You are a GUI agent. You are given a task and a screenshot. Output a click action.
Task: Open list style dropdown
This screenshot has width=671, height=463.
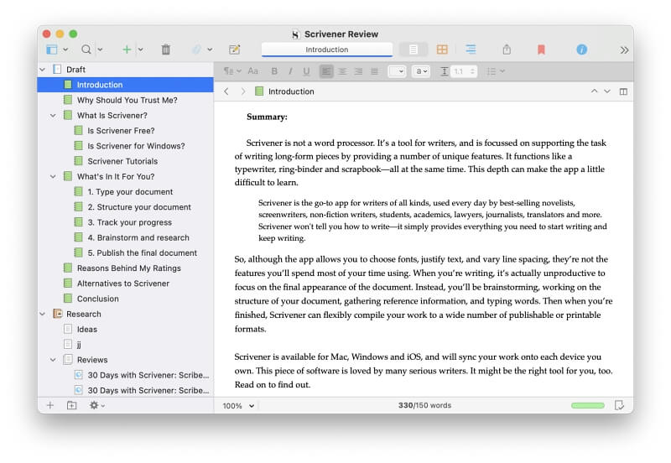[496, 71]
